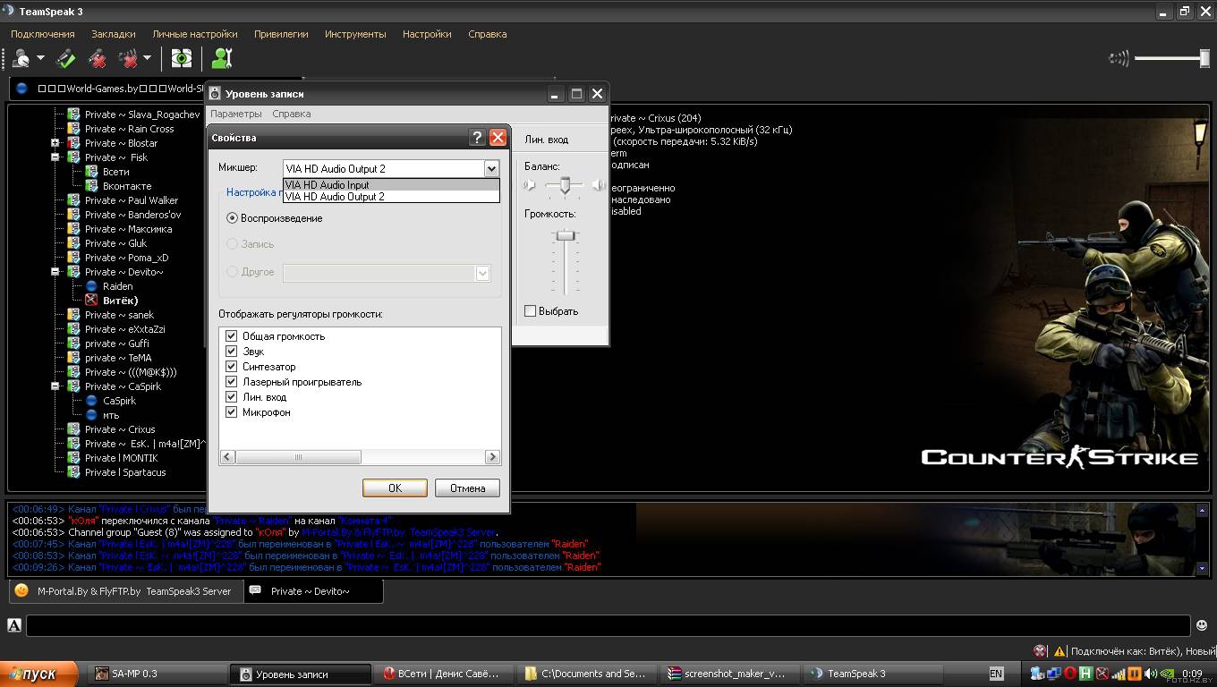Click the TeamSpeak top-right volume slider
The width and height of the screenshot is (1217, 687).
click(x=1172, y=59)
